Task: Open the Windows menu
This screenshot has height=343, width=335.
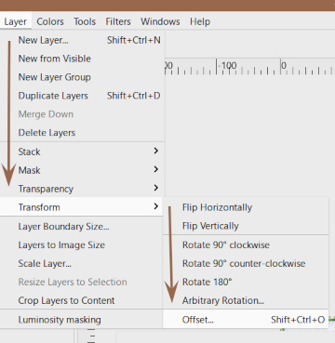Action: pyautogui.click(x=160, y=21)
